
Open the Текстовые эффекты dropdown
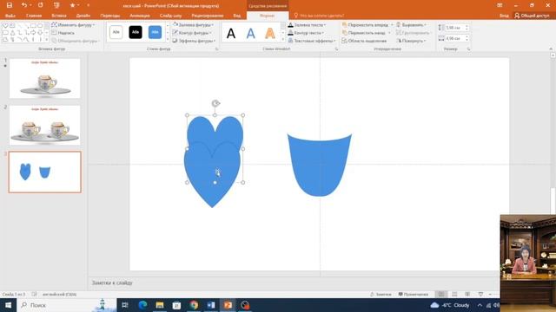[312, 41]
